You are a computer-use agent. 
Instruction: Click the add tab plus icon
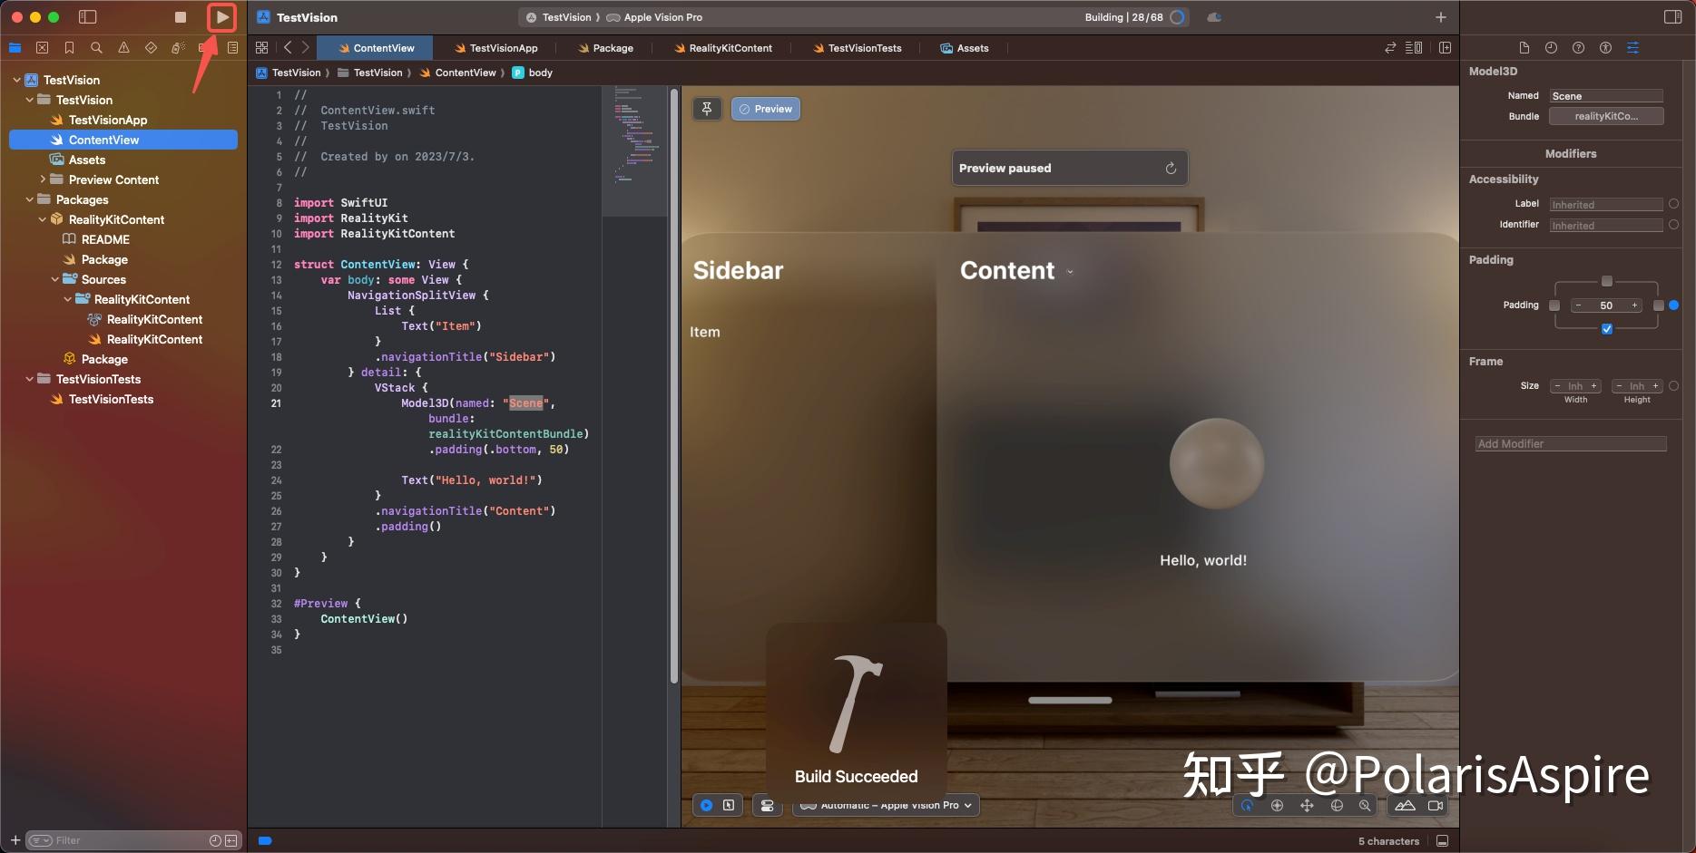(1440, 17)
